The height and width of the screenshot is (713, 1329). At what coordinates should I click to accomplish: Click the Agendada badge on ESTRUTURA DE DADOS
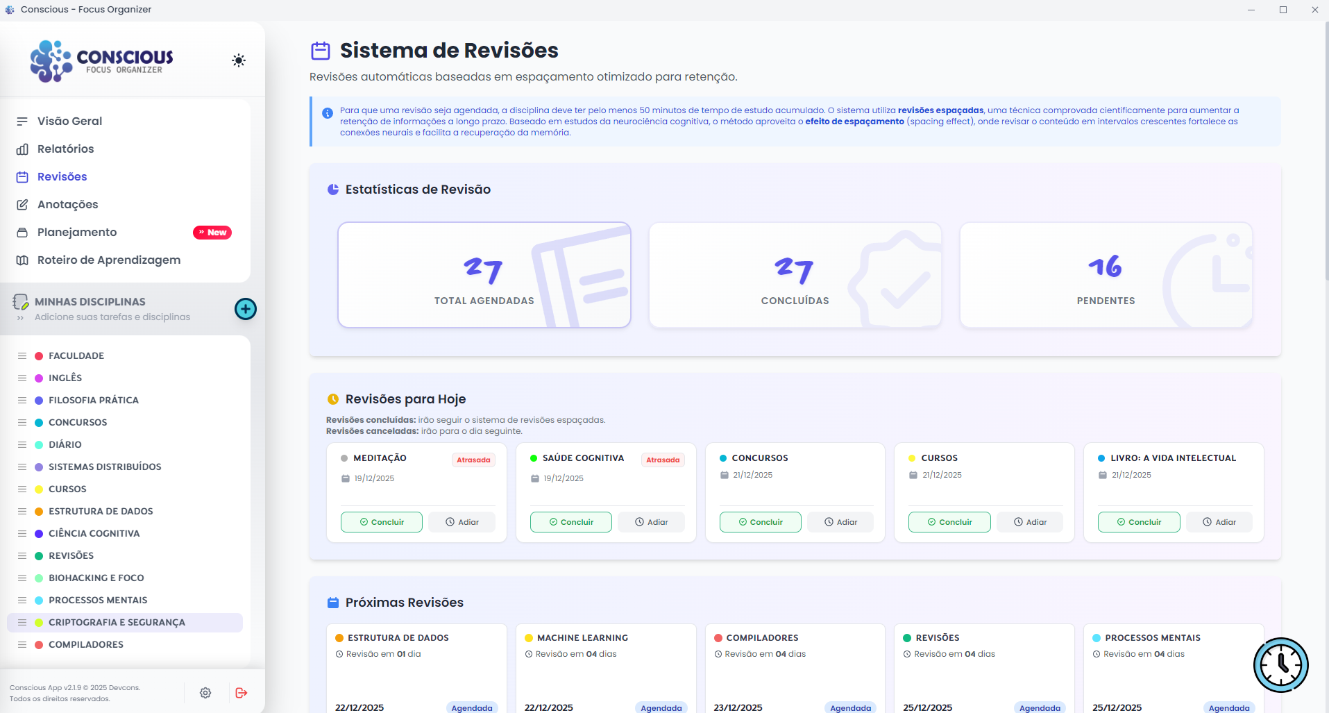[x=472, y=707]
